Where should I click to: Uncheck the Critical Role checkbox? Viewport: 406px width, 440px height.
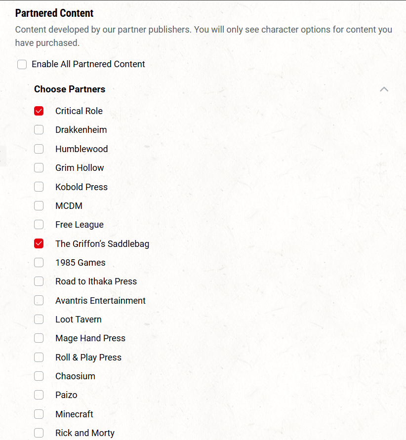click(x=39, y=111)
